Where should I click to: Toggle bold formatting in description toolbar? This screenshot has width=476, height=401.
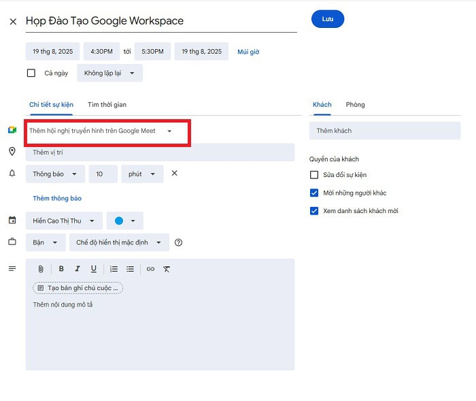61,269
